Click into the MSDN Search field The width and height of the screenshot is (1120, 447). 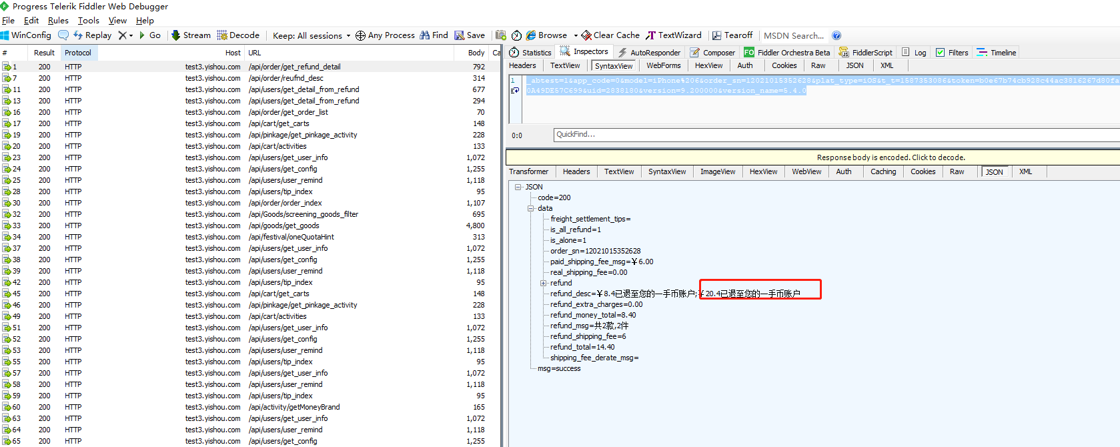pyautogui.click(x=794, y=35)
